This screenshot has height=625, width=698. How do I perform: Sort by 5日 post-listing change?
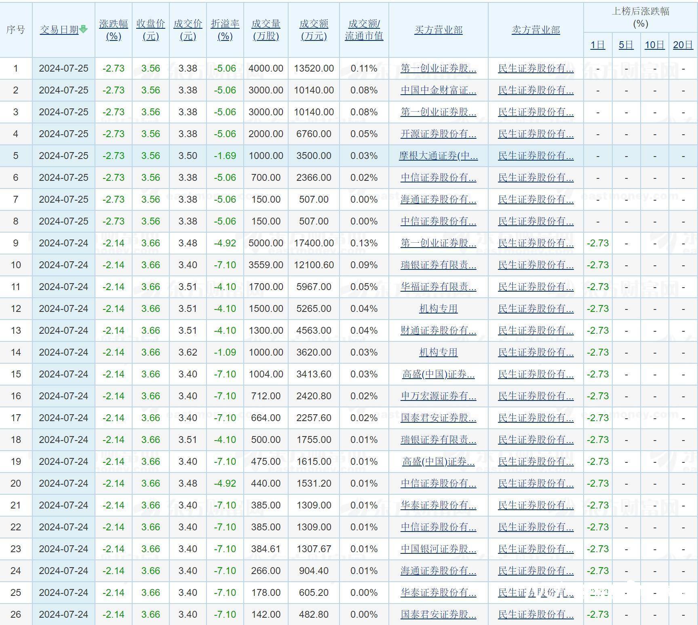point(626,45)
